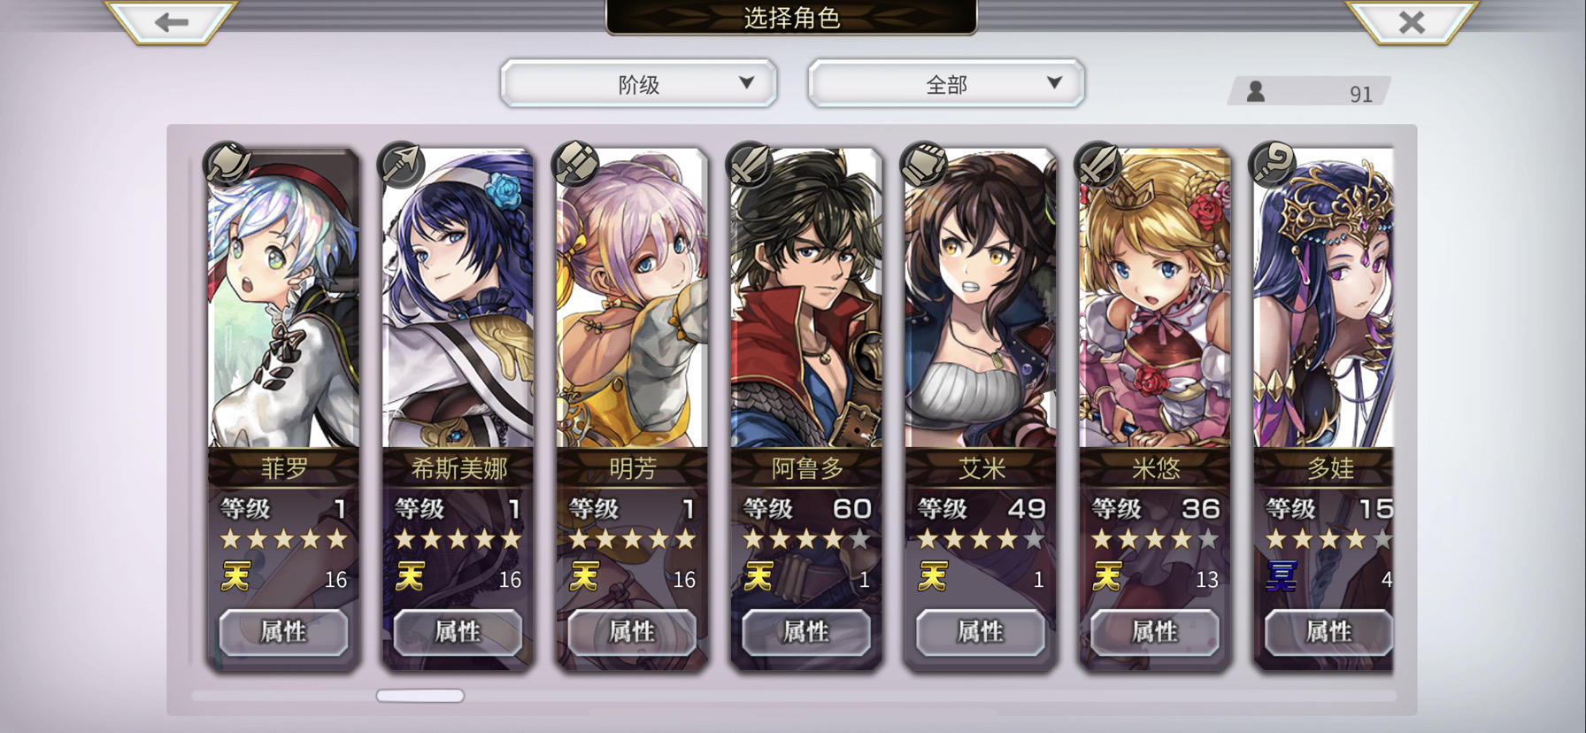Open 属性 for 菲罗
Viewport: 1586px width, 733px height.
coord(283,631)
